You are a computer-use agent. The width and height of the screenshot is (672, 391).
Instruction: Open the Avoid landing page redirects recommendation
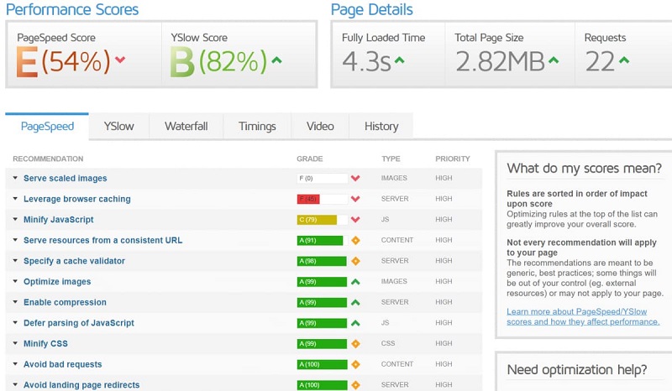point(81,385)
